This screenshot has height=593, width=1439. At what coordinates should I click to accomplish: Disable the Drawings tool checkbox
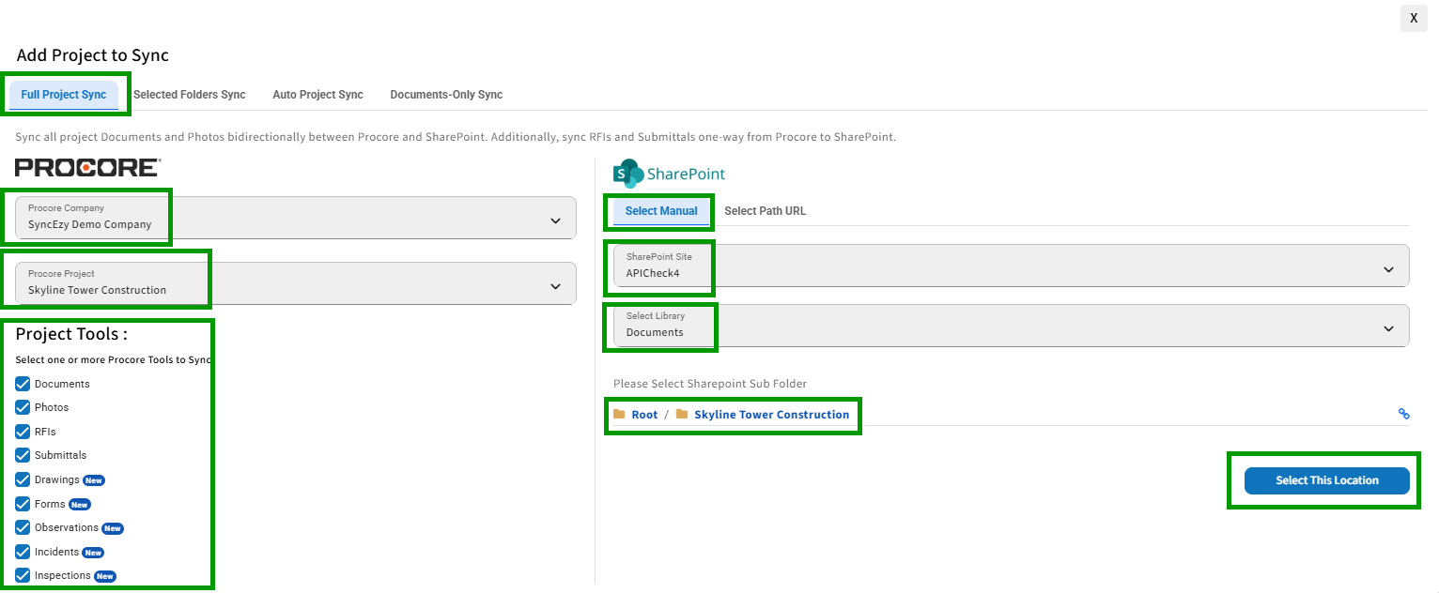23,479
